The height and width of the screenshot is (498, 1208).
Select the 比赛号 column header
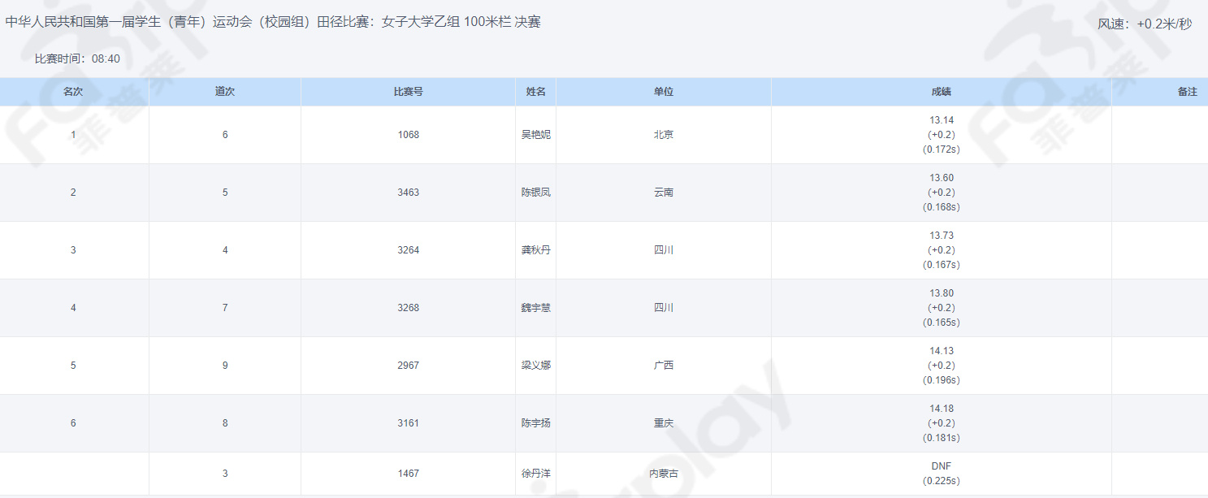[408, 92]
